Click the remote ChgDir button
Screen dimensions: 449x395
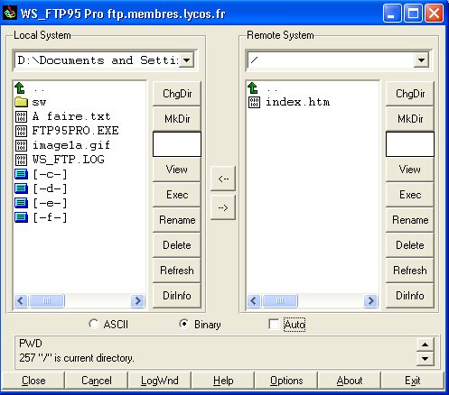click(x=410, y=94)
